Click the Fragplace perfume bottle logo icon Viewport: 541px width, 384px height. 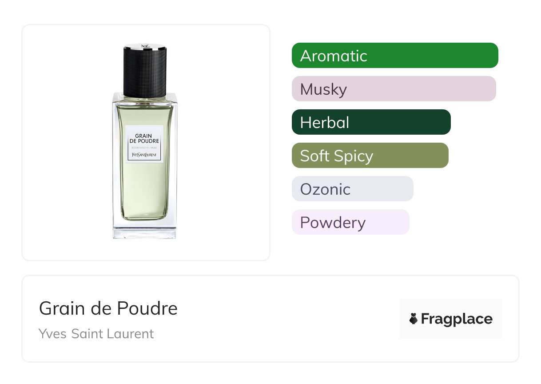pyautogui.click(x=414, y=319)
